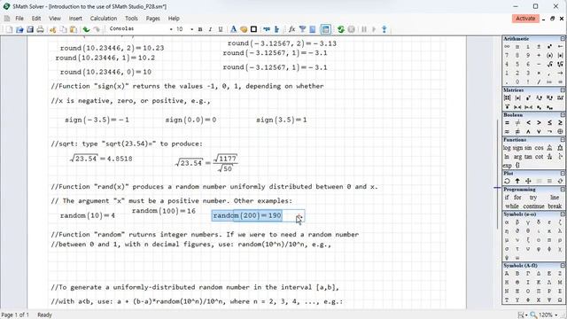Screen dimensions: 567x319
Task: Paste from clipboard using the paste icon
Action: pos(74,29)
